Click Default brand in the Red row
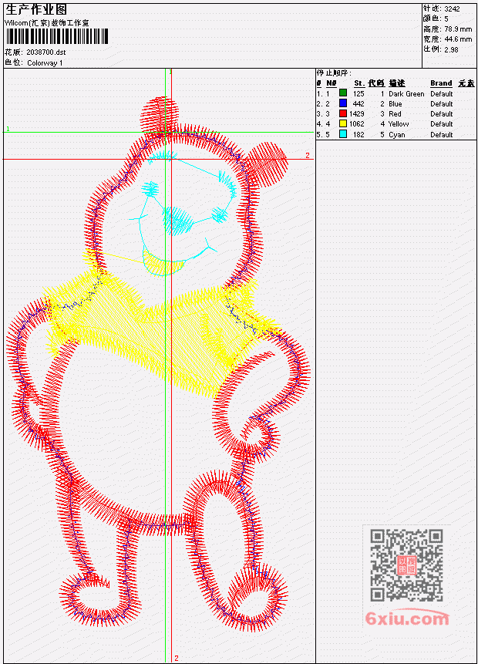This screenshot has height=664, width=478. [442, 114]
